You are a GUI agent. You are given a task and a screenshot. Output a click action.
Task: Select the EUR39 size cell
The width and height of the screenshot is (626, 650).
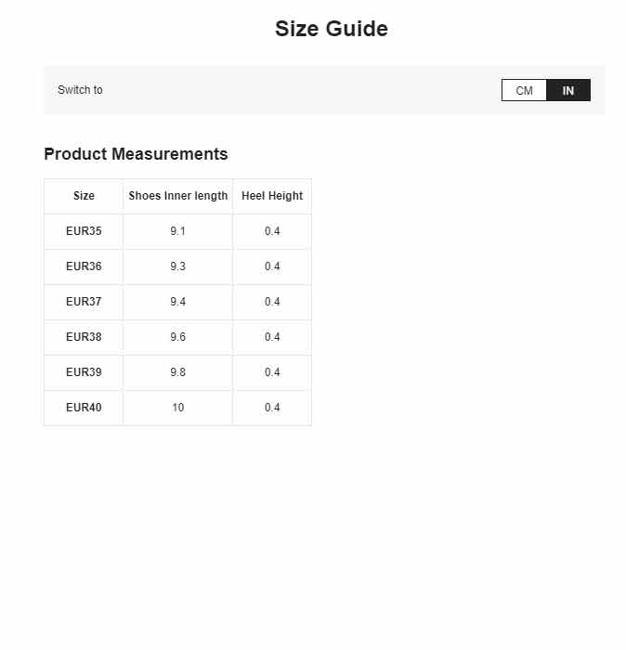[84, 371]
